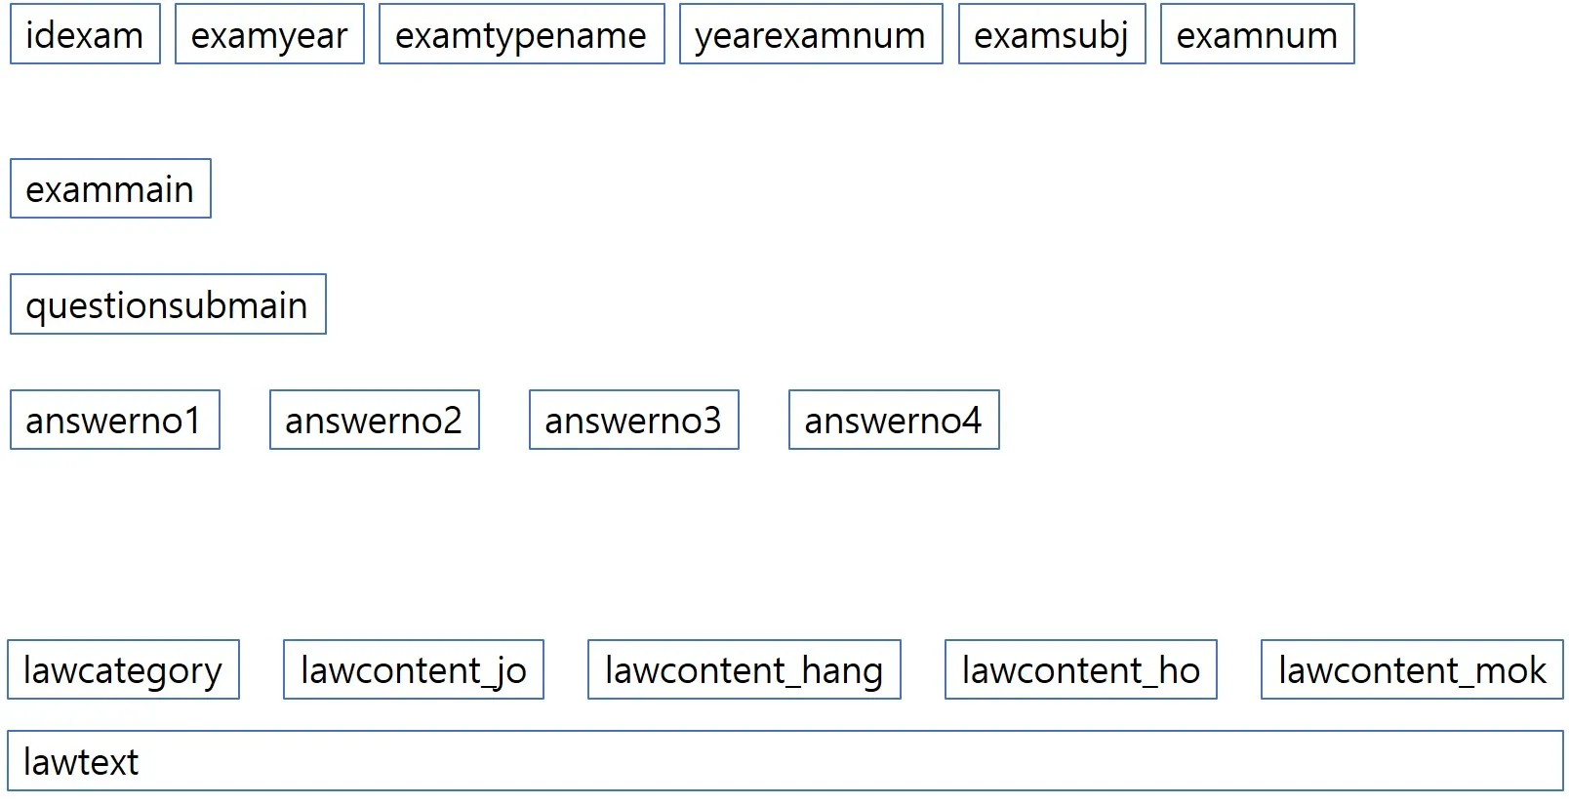Click the text label exammain

point(109,189)
